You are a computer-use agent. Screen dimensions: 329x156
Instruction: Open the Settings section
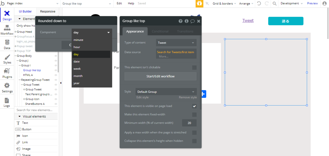(7, 88)
